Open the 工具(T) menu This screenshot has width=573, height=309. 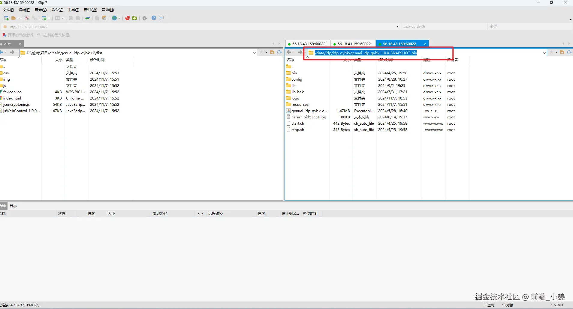[x=74, y=10]
